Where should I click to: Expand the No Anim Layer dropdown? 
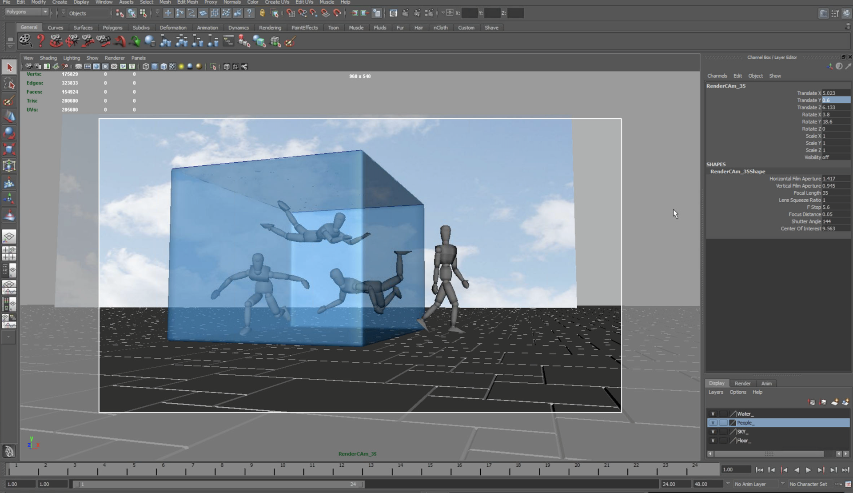[x=728, y=484]
